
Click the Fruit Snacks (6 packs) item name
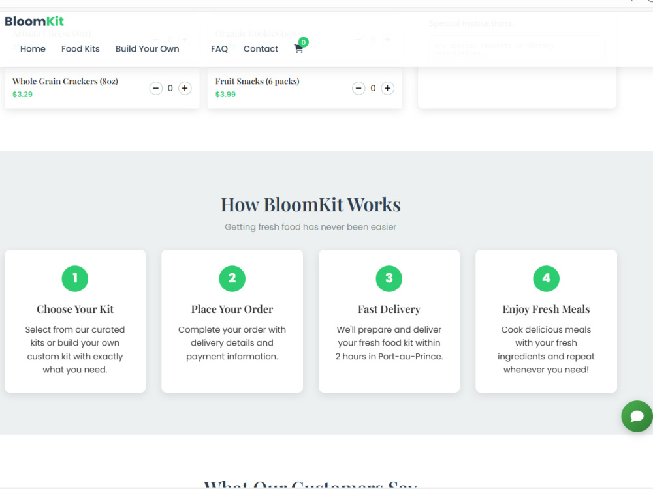coord(257,81)
